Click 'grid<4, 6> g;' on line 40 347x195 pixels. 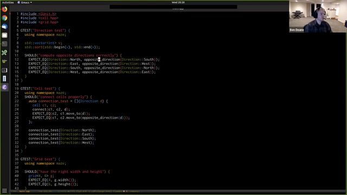coord(41,175)
